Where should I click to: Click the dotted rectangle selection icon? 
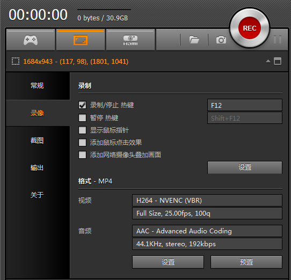(16, 61)
